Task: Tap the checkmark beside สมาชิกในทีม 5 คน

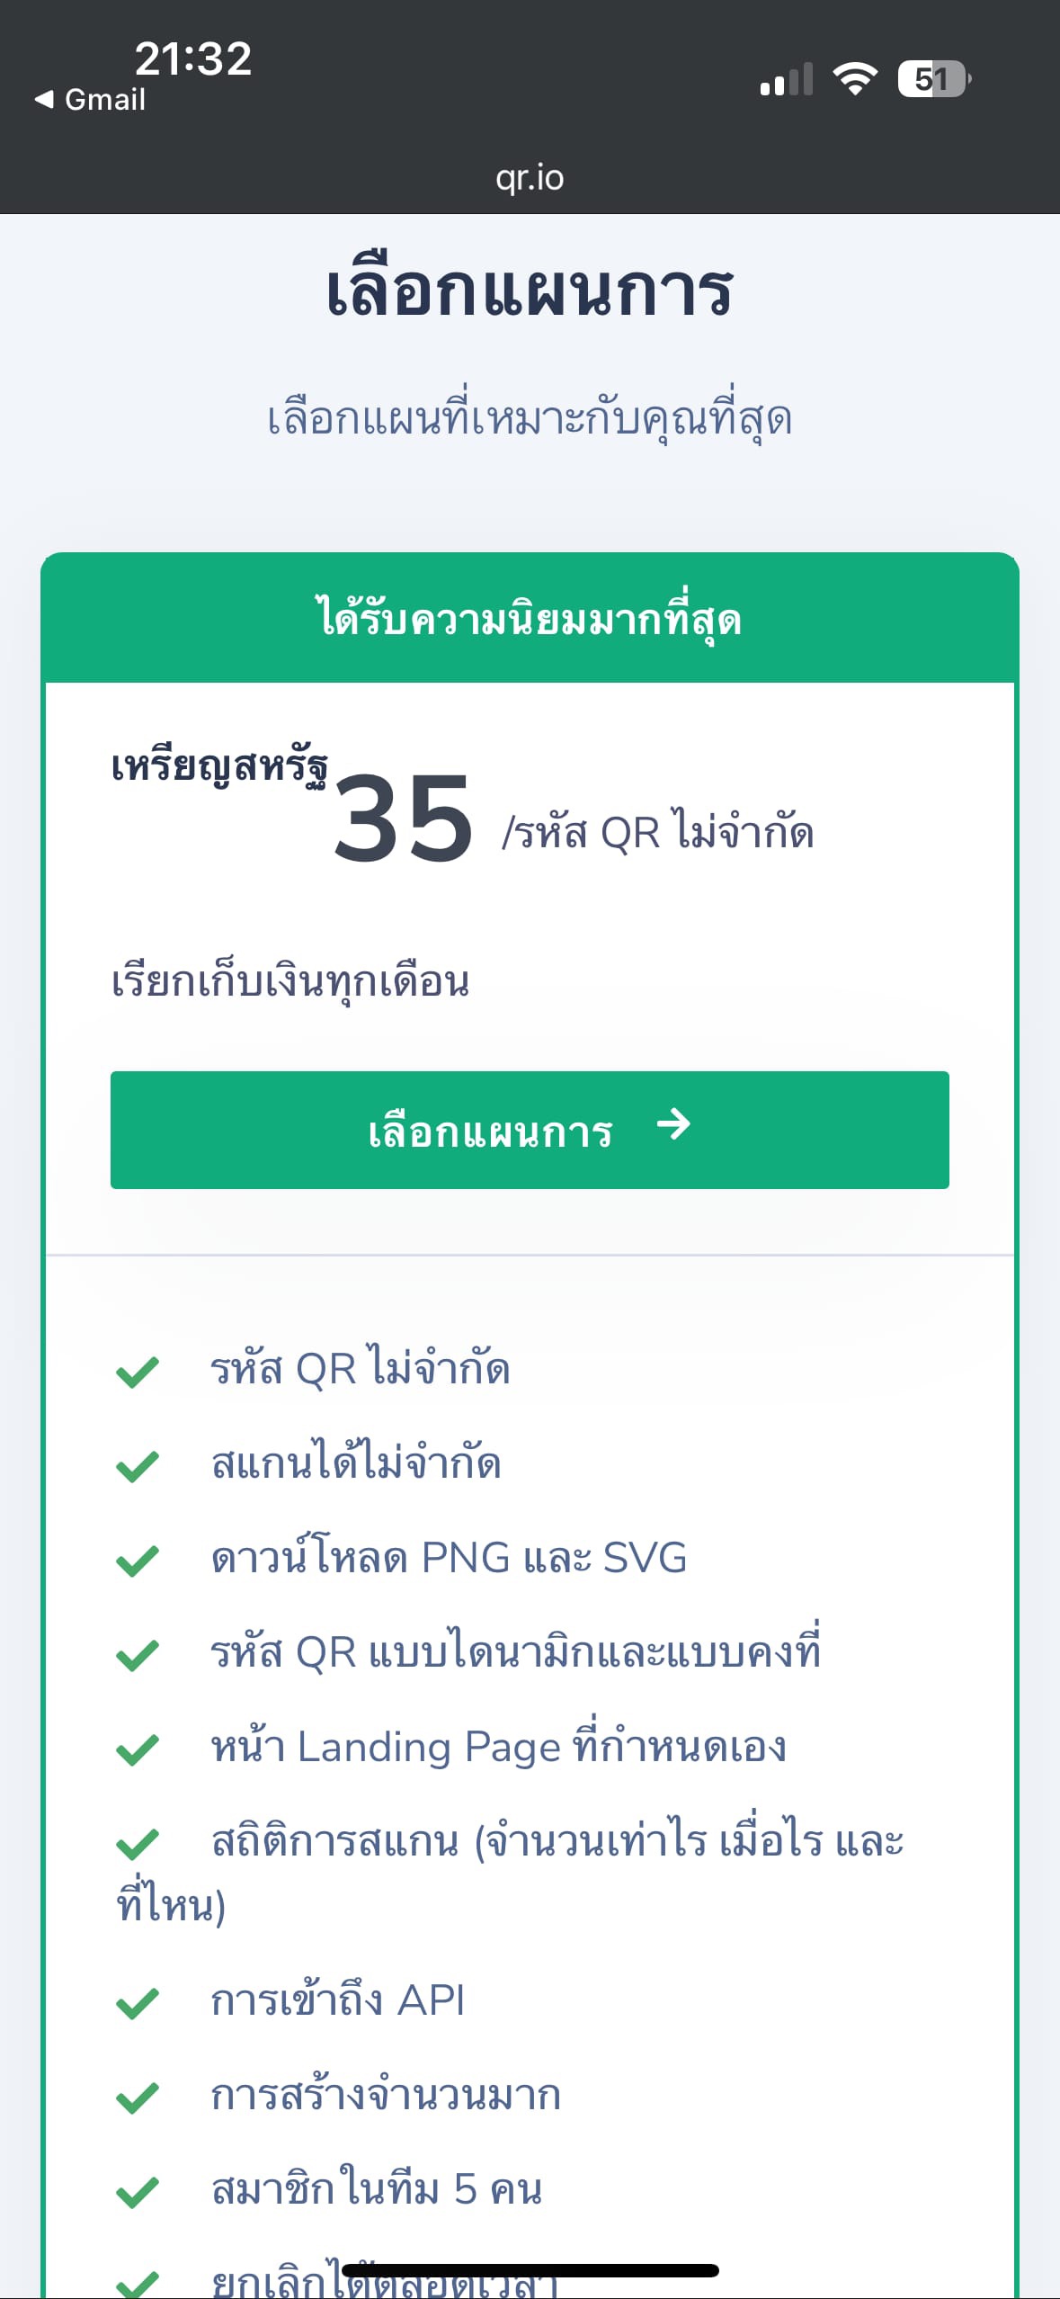Action: coord(138,2192)
